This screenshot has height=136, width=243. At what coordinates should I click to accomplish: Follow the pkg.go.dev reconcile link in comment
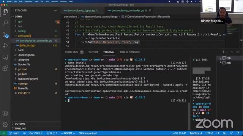point(138,31)
